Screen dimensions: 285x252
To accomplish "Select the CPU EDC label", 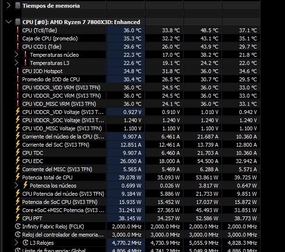I will tap(33, 161).
